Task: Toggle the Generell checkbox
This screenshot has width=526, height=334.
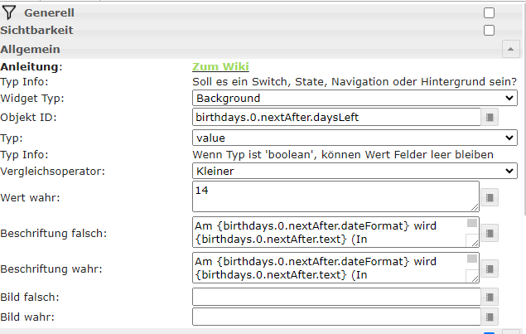Action: [489, 12]
